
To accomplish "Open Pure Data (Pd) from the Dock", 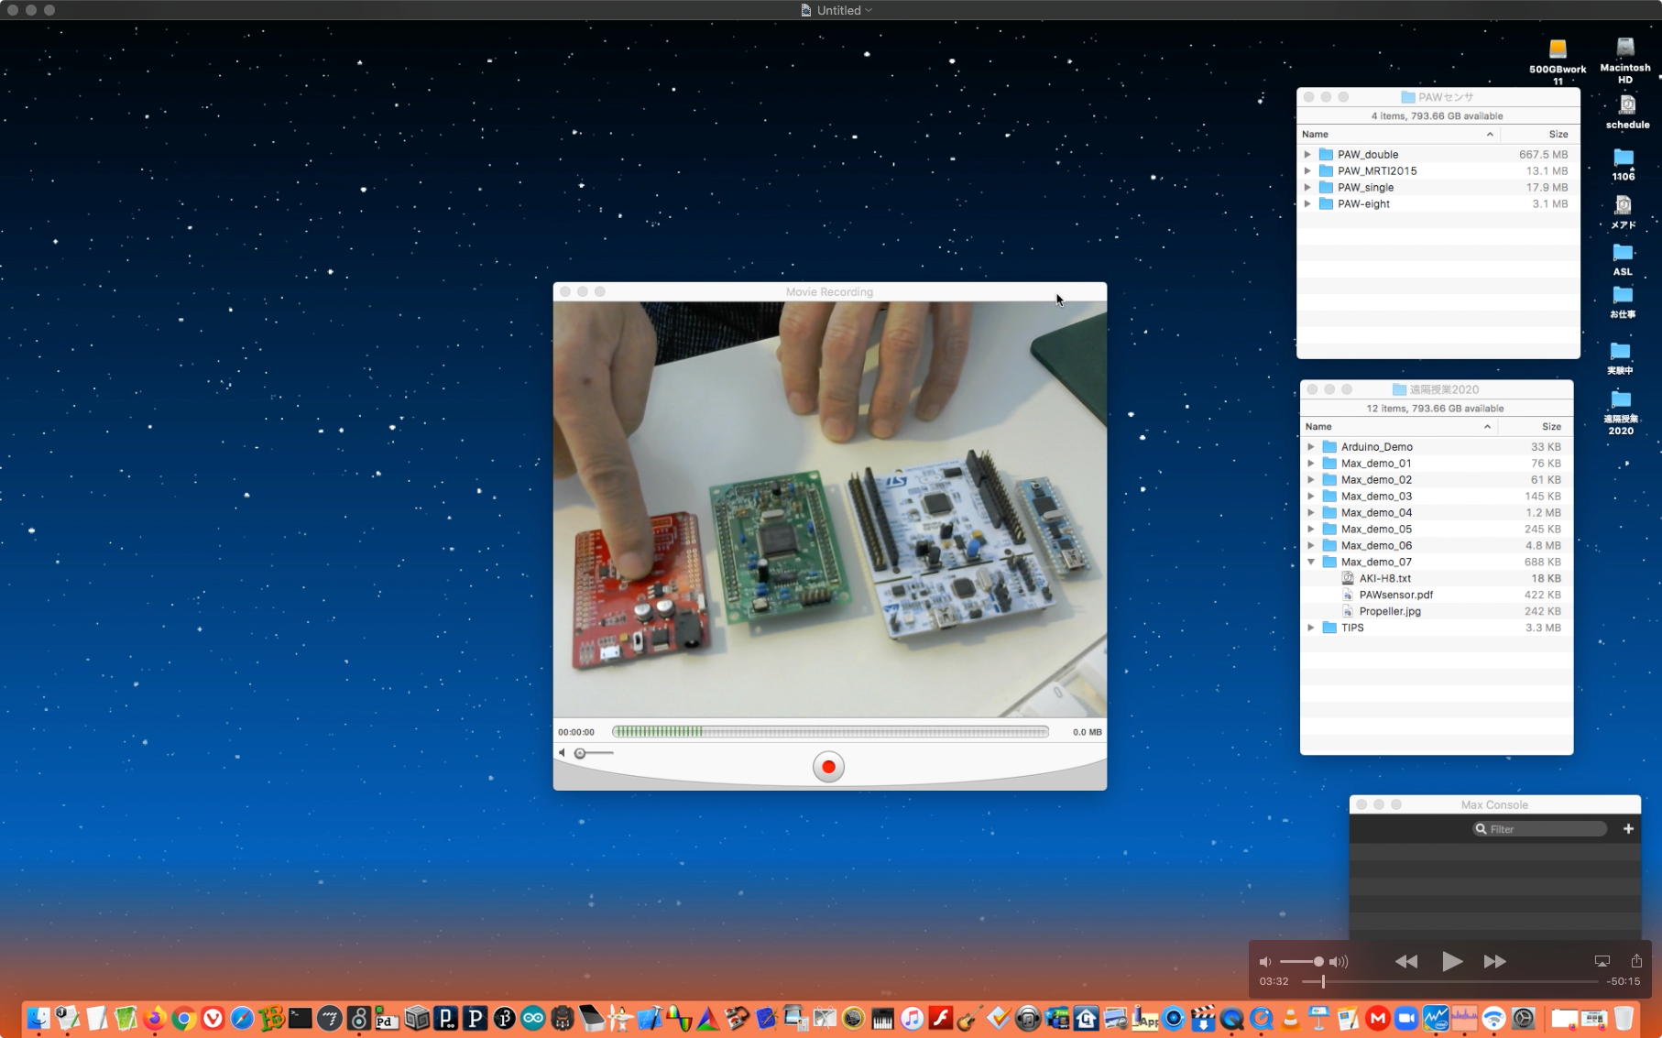I will point(387,1018).
